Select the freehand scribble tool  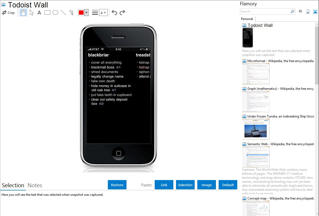(71, 13)
